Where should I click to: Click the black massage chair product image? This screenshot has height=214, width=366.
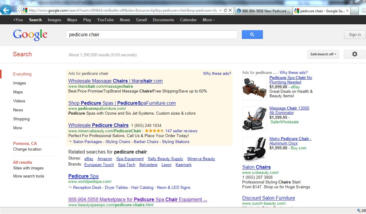pos(254,119)
